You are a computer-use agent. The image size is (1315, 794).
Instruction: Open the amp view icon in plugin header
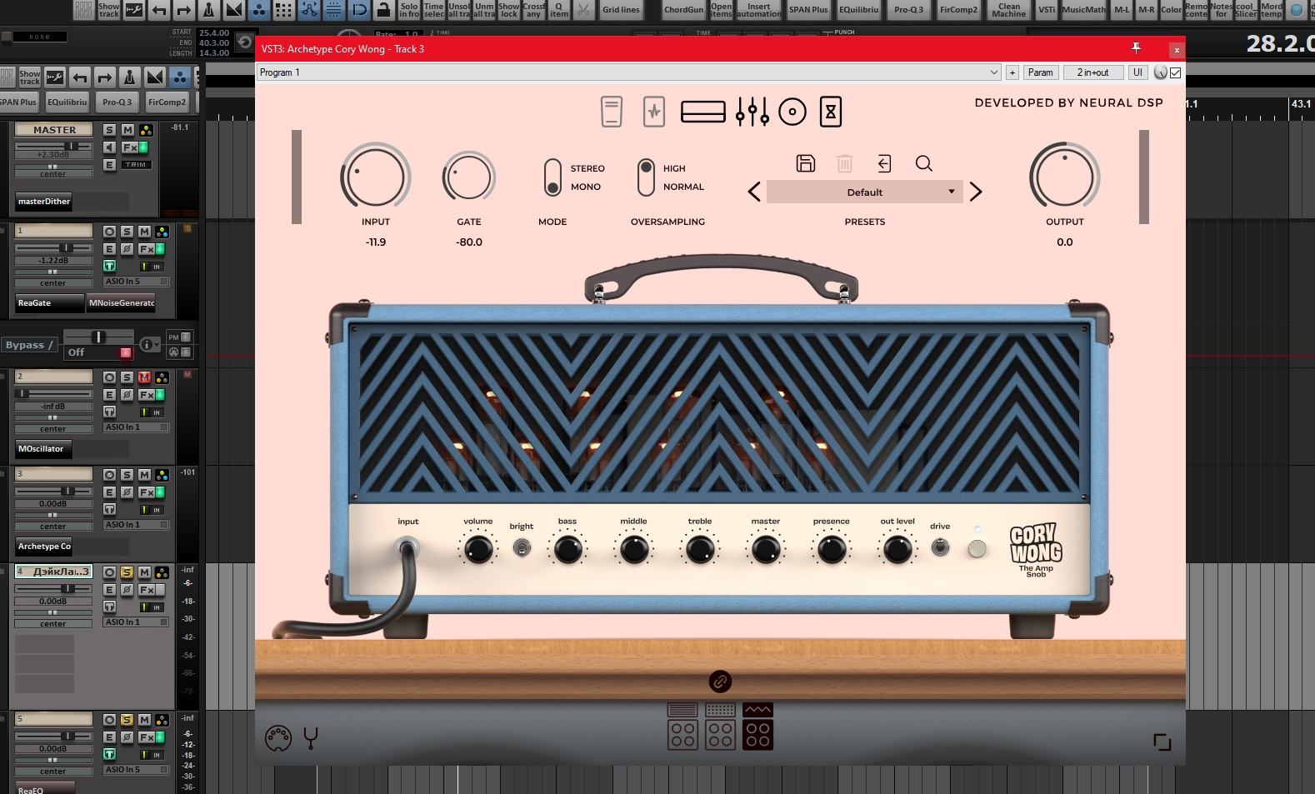coord(702,112)
